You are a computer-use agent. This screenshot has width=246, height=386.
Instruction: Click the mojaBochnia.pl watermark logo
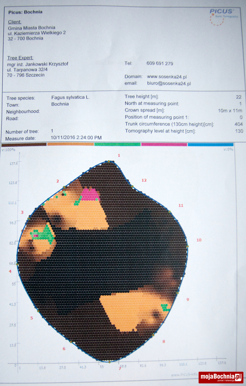pos(221,377)
